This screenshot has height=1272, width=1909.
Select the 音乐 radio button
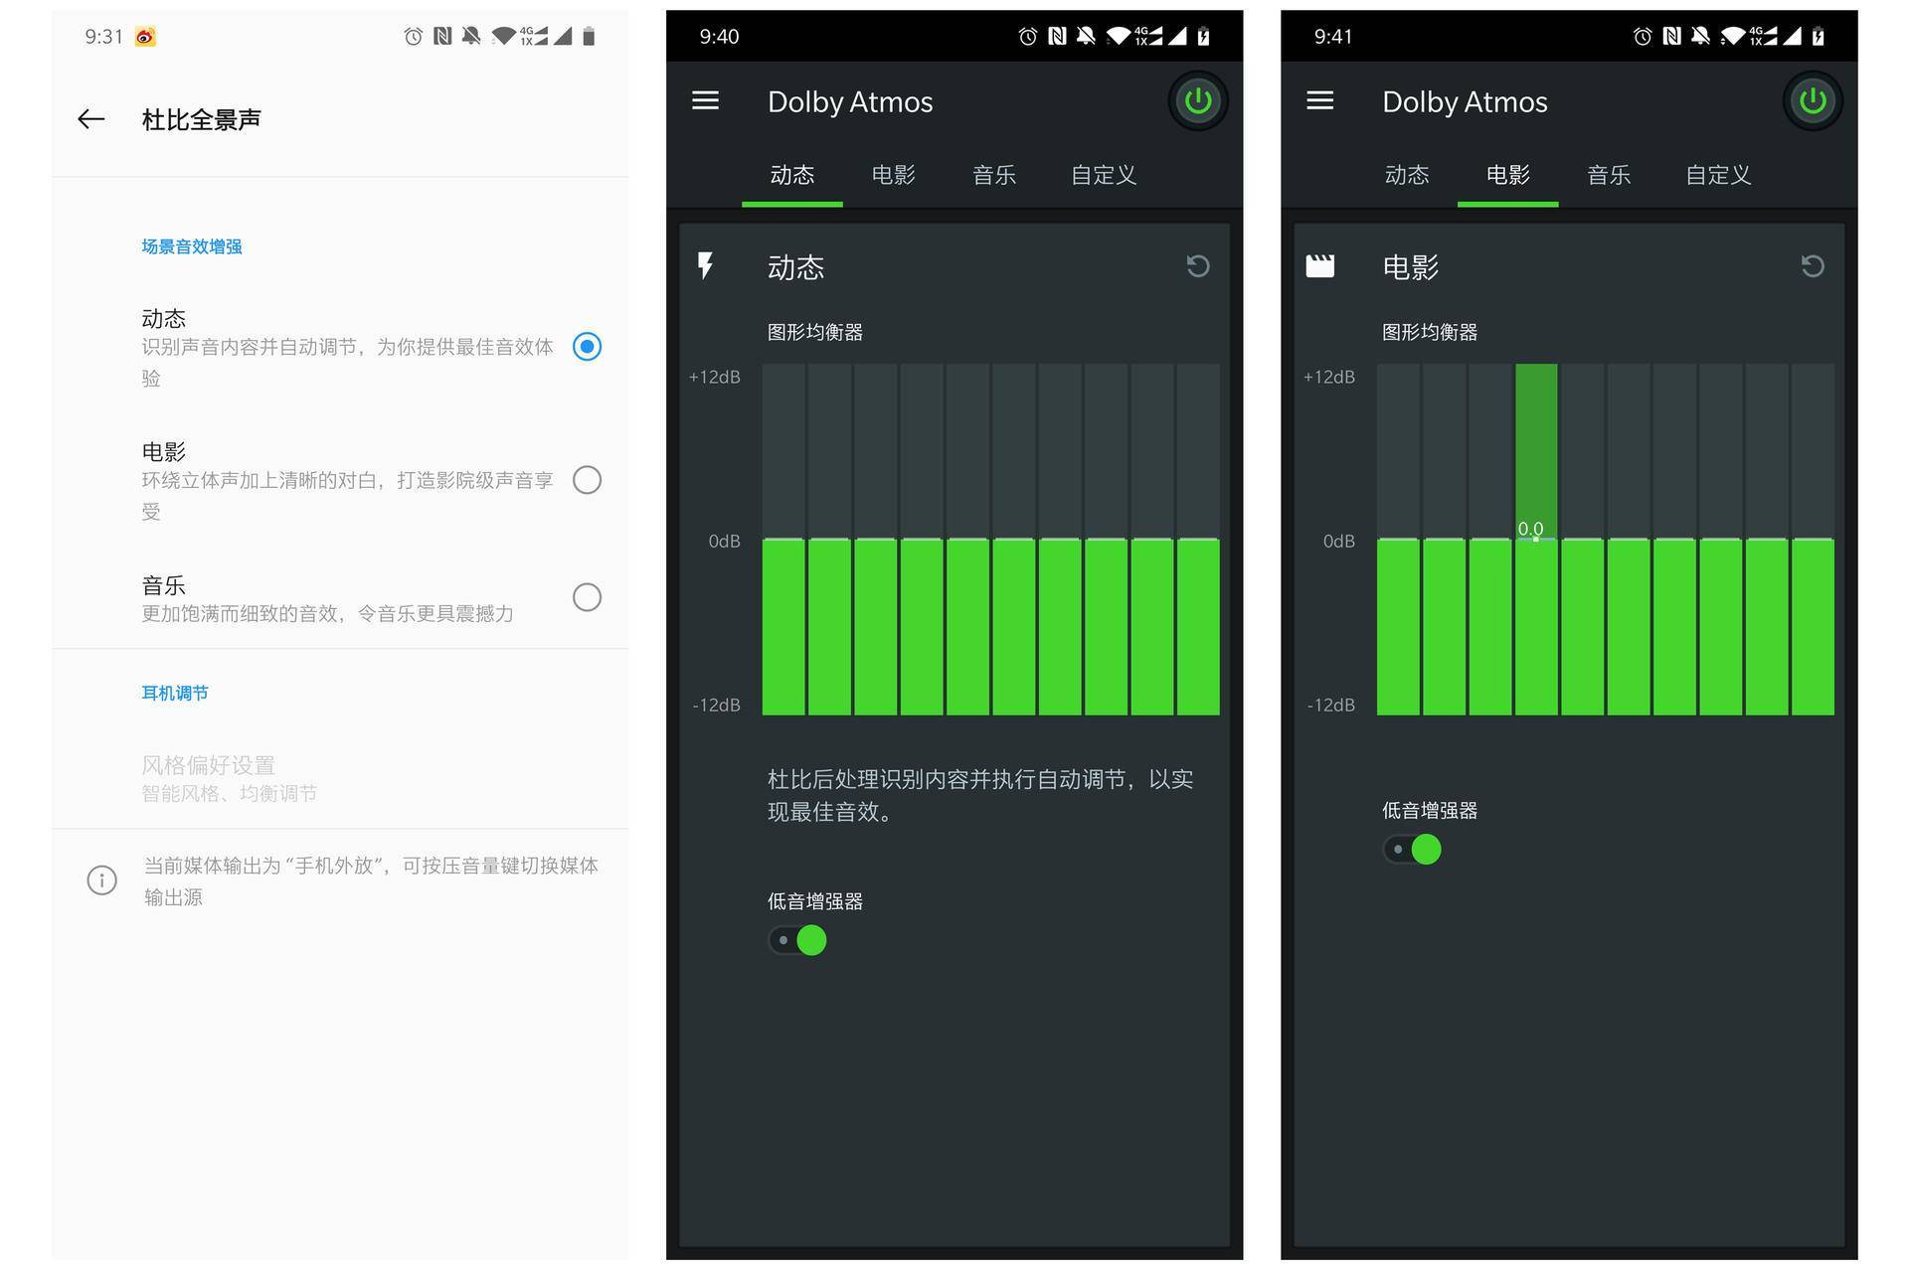(x=587, y=597)
